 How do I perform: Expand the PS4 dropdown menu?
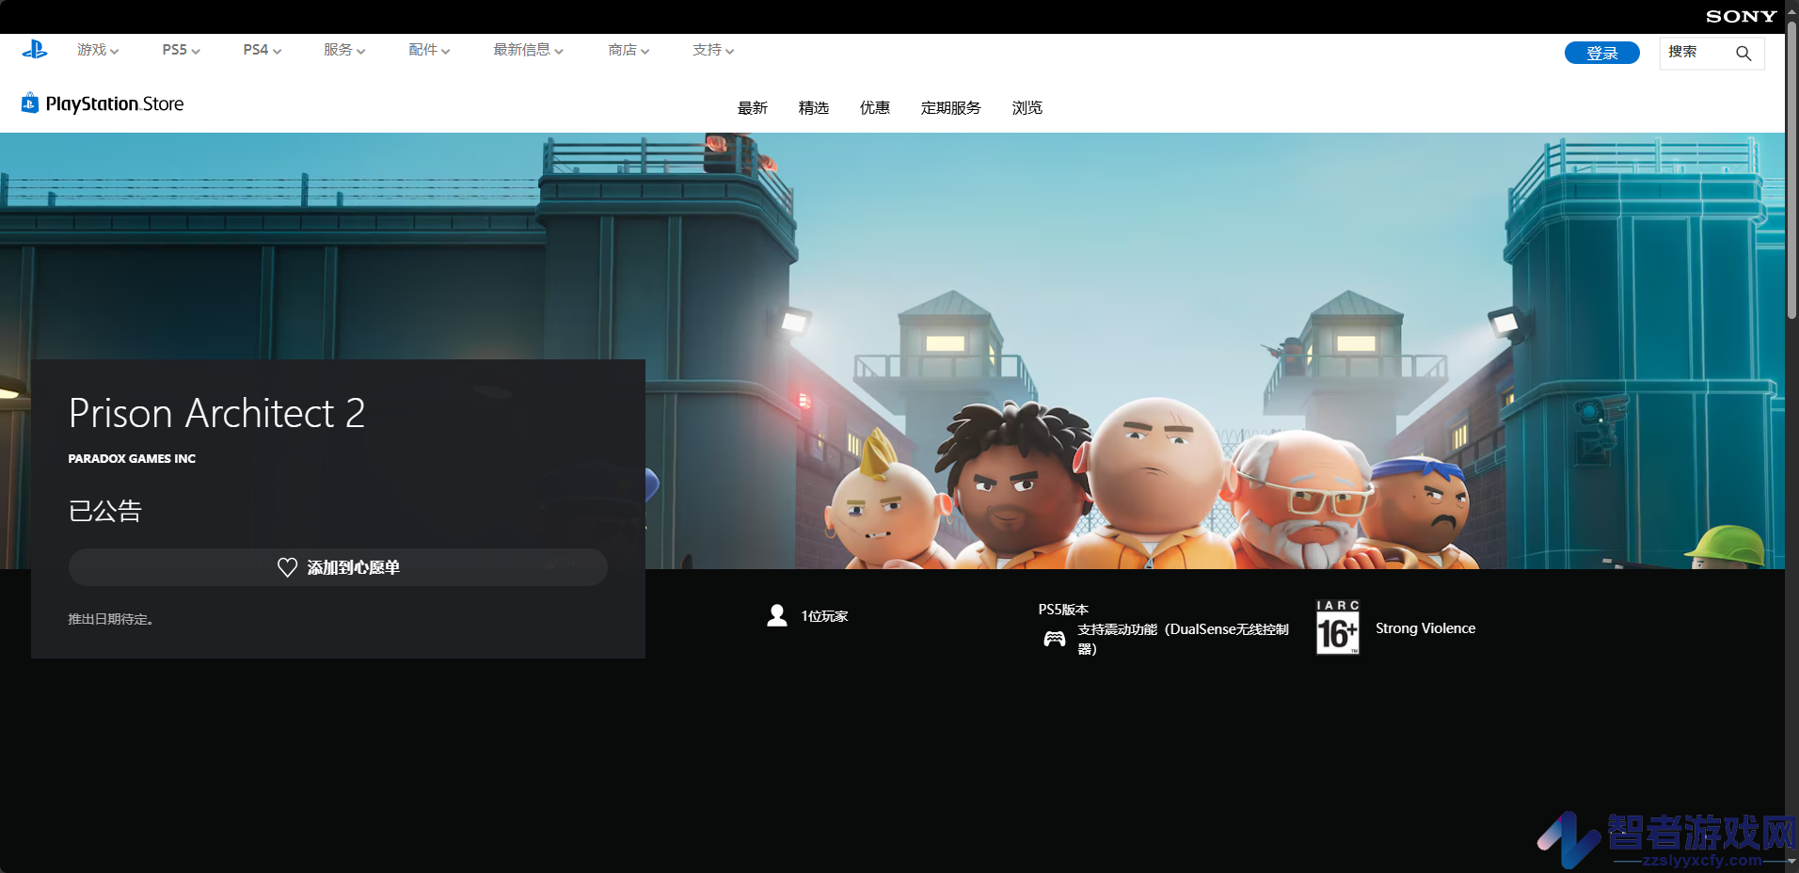[262, 50]
